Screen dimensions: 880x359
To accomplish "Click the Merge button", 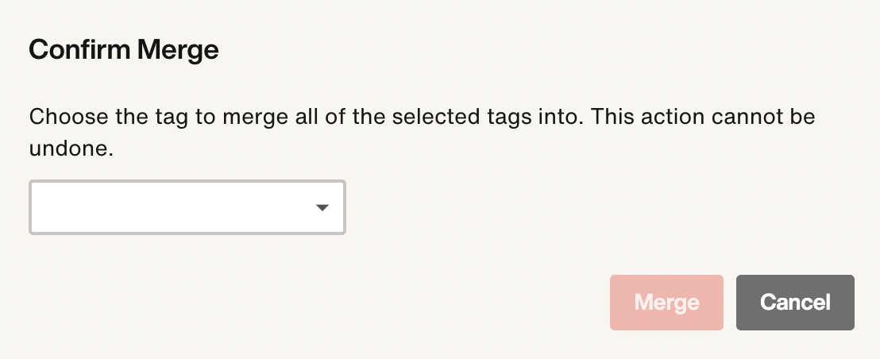I will [x=666, y=303].
